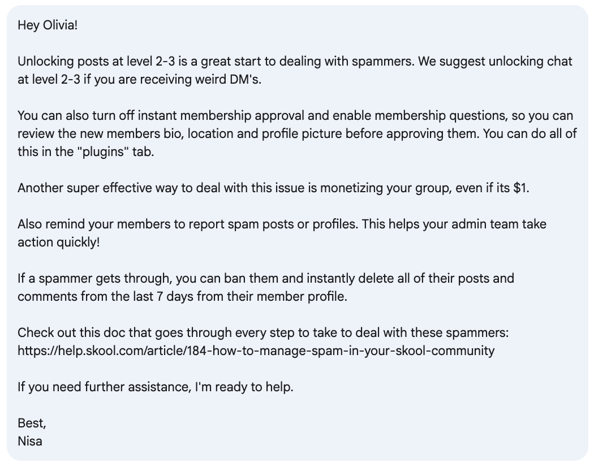Screen dimensions: 594x467
Task: Click the "Best," sign-off line
Action: [x=32, y=423]
